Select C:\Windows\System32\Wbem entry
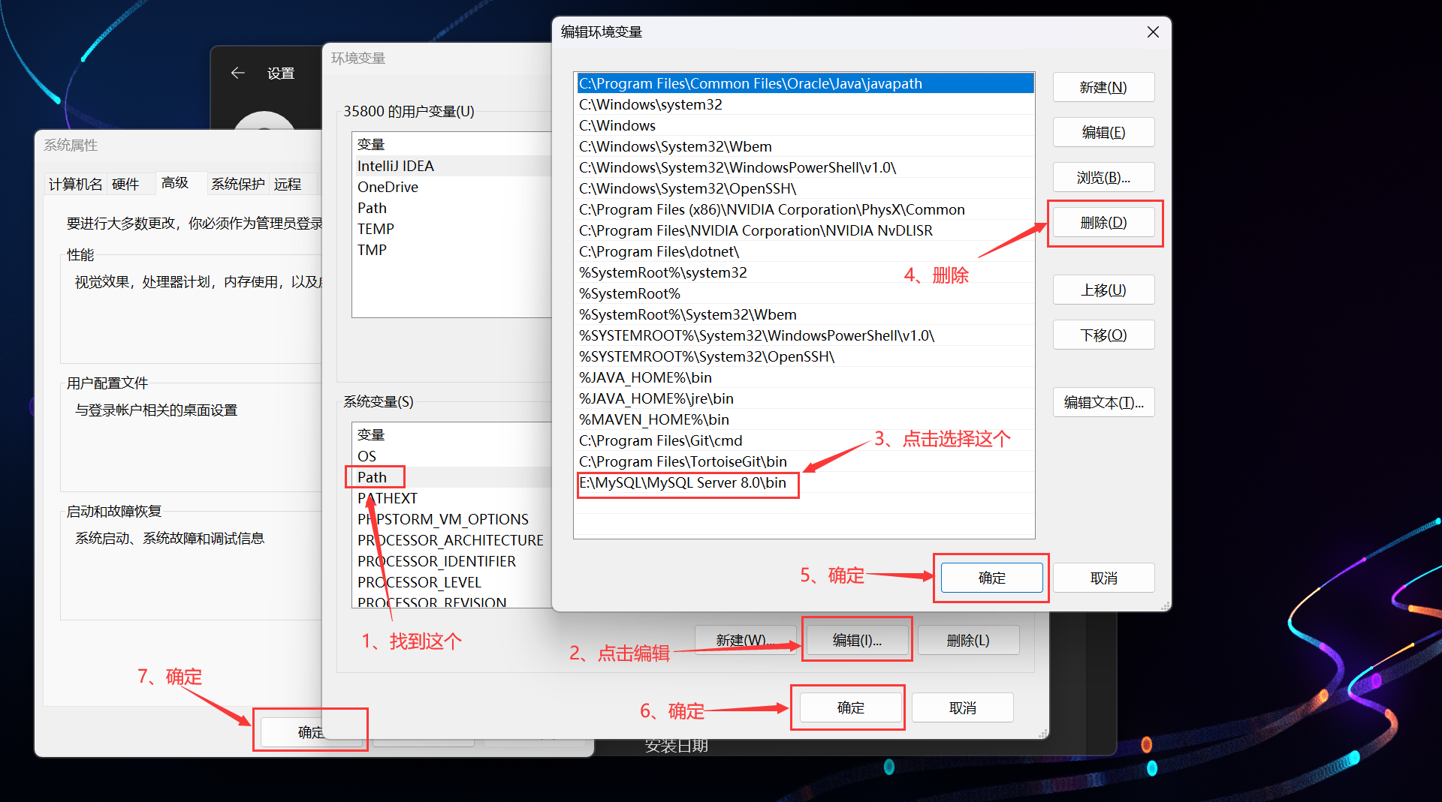The image size is (1442, 802). pos(804,146)
